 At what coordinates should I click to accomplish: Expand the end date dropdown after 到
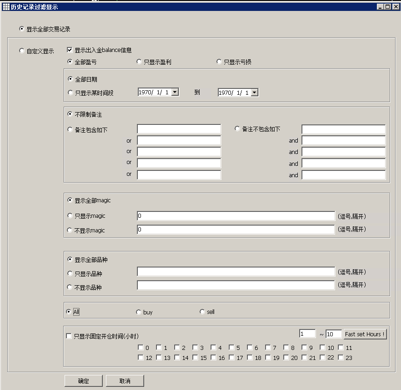click(255, 92)
